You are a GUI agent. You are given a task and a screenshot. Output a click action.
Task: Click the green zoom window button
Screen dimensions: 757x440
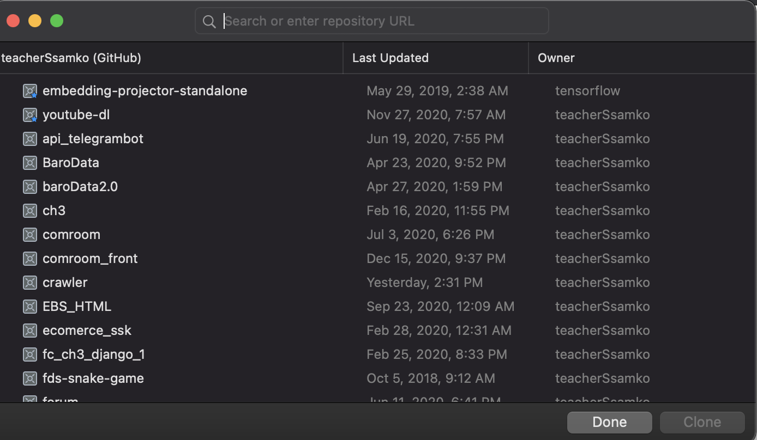57,21
